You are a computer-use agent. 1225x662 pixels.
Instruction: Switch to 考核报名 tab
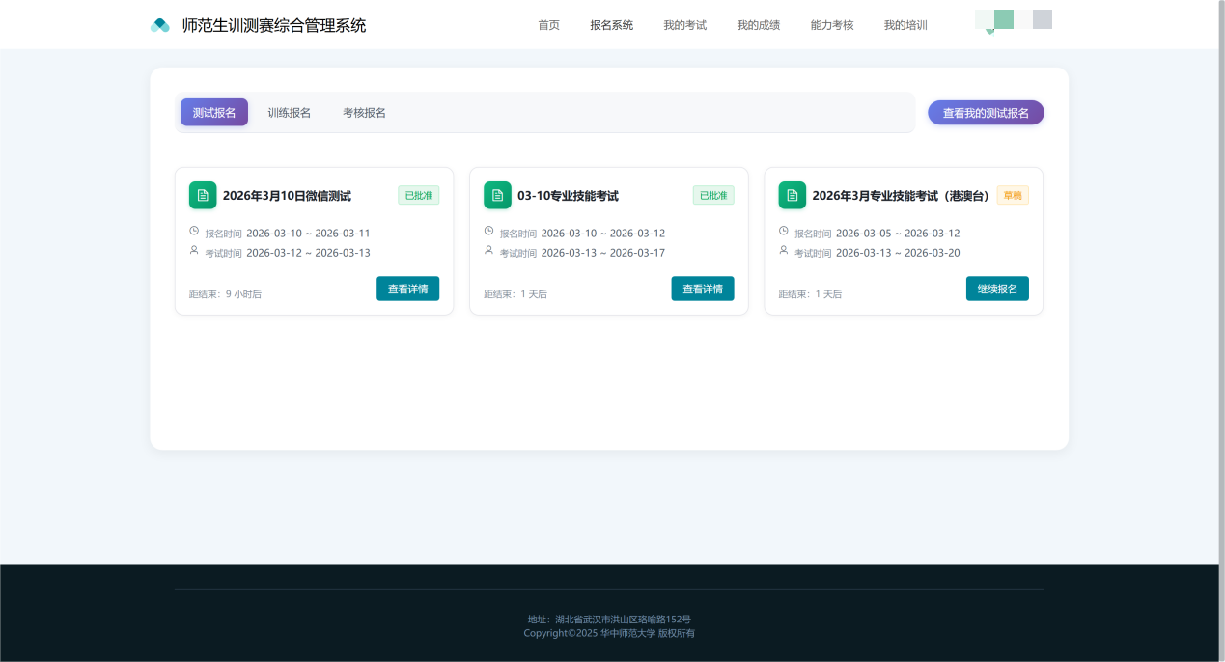click(364, 112)
